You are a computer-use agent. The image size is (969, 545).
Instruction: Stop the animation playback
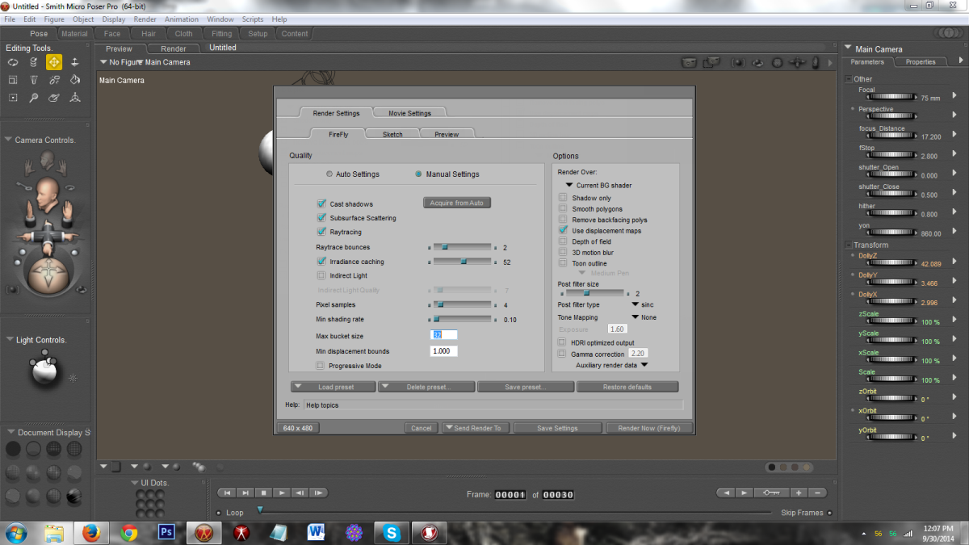pyautogui.click(x=263, y=493)
